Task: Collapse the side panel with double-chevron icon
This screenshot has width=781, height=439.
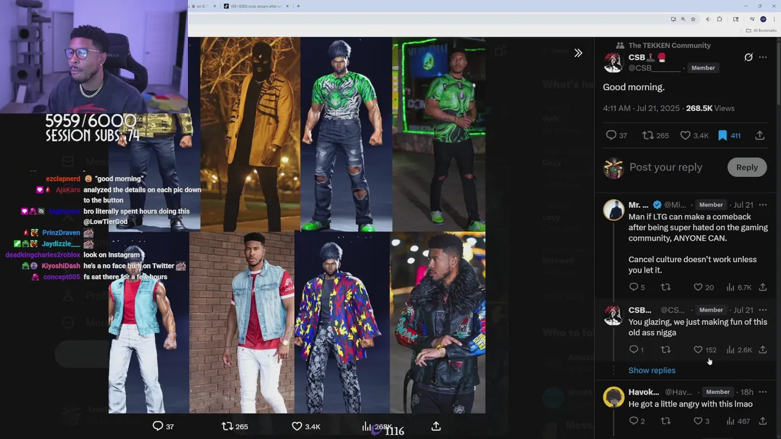Action: (x=578, y=53)
